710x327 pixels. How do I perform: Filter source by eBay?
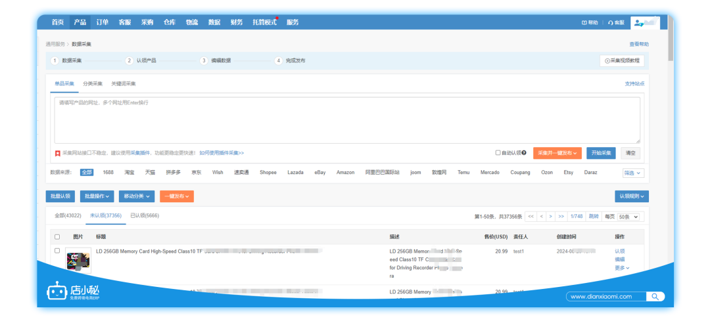[320, 172]
